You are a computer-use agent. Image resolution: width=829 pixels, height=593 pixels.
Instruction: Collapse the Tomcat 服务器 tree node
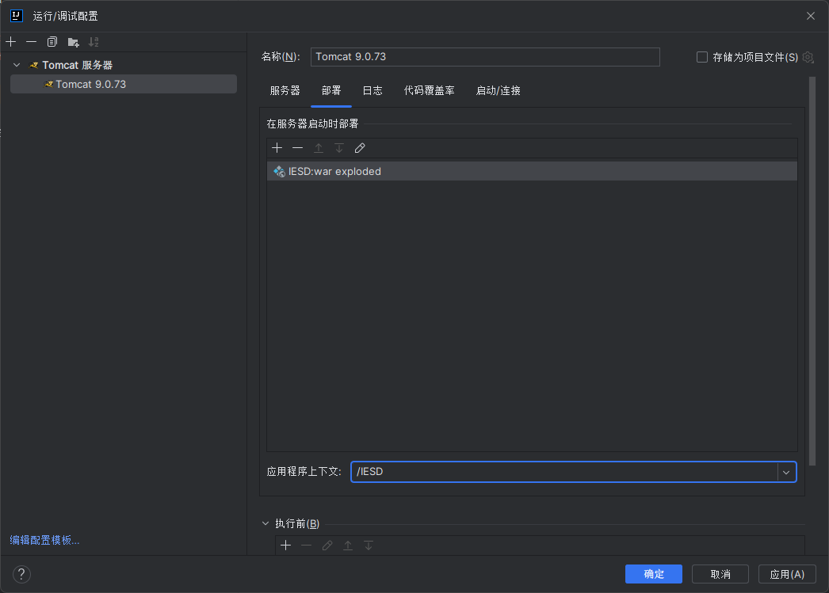click(x=17, y=65)
